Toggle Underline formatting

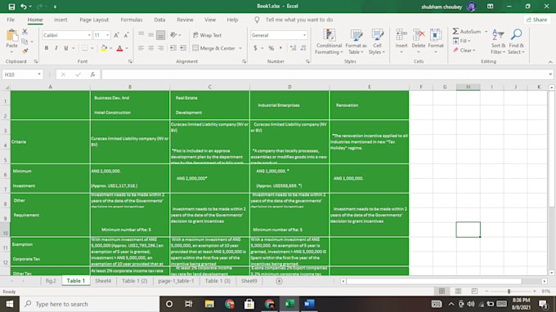tap(66, 48)
